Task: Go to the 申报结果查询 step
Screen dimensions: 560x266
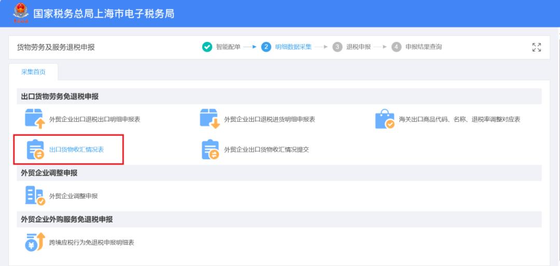Action: coord(424,47)
